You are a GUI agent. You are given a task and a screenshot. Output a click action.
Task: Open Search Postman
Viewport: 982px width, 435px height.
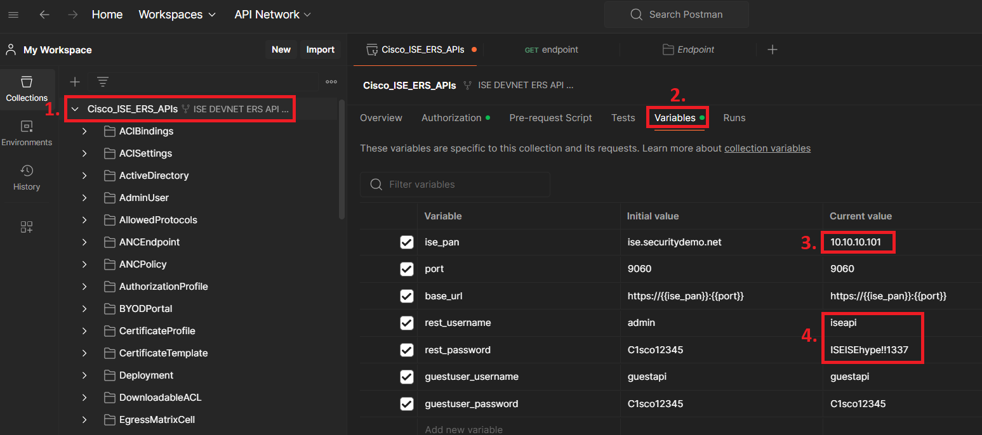coord(676,14)
